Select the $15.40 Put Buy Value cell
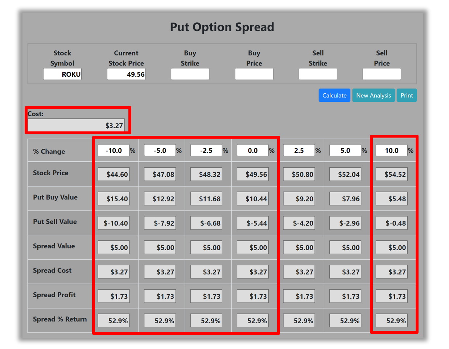The width and height of the screenshot is (449, 349). coord(114,199)
